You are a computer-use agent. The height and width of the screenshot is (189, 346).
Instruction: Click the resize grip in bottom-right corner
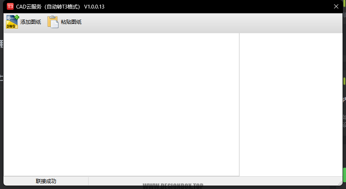pyautogui.click(x=340, y=183)
